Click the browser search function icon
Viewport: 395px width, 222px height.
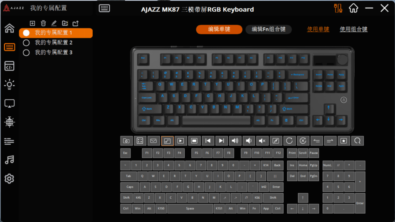click(357, 141)
